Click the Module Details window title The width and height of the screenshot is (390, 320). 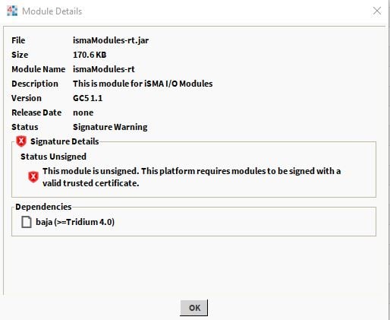tap(52, 11)
